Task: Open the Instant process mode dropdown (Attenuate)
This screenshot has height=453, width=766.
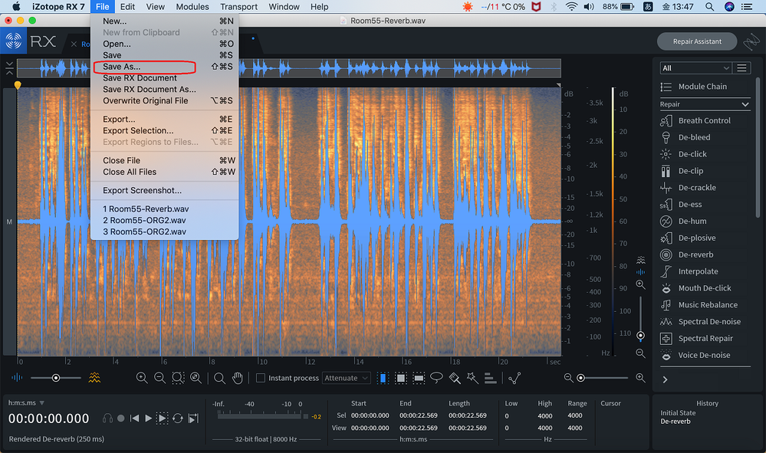Action: coord(346,378)
